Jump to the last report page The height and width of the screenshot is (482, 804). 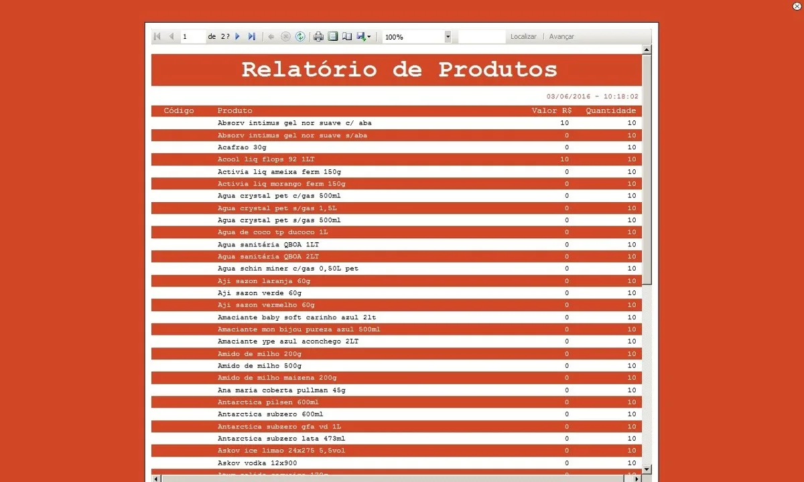pos(252,37)
